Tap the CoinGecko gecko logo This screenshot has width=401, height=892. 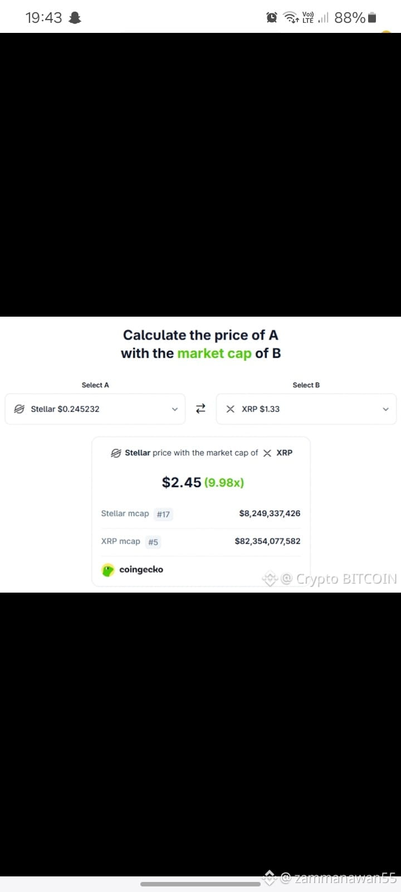[108, 570]
